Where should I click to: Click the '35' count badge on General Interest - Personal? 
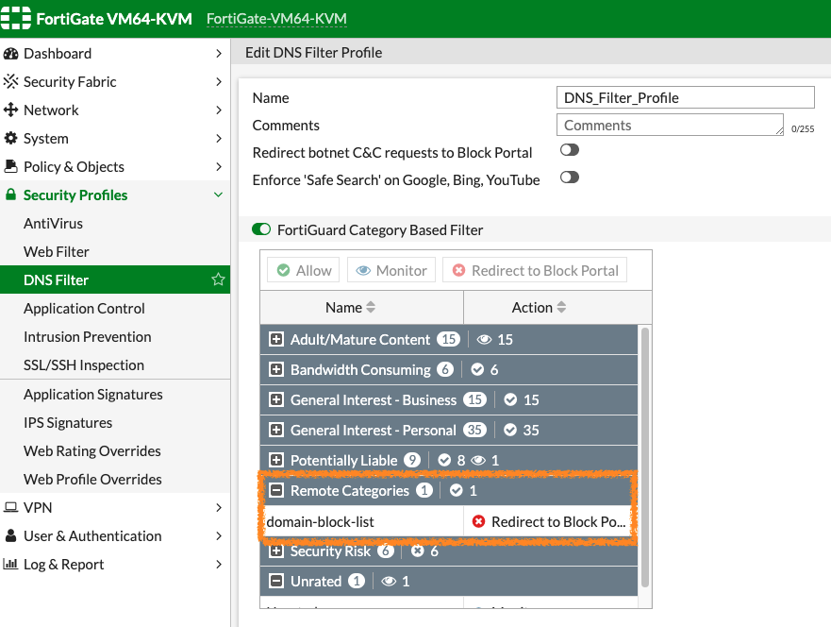click(x=474, y=431)
